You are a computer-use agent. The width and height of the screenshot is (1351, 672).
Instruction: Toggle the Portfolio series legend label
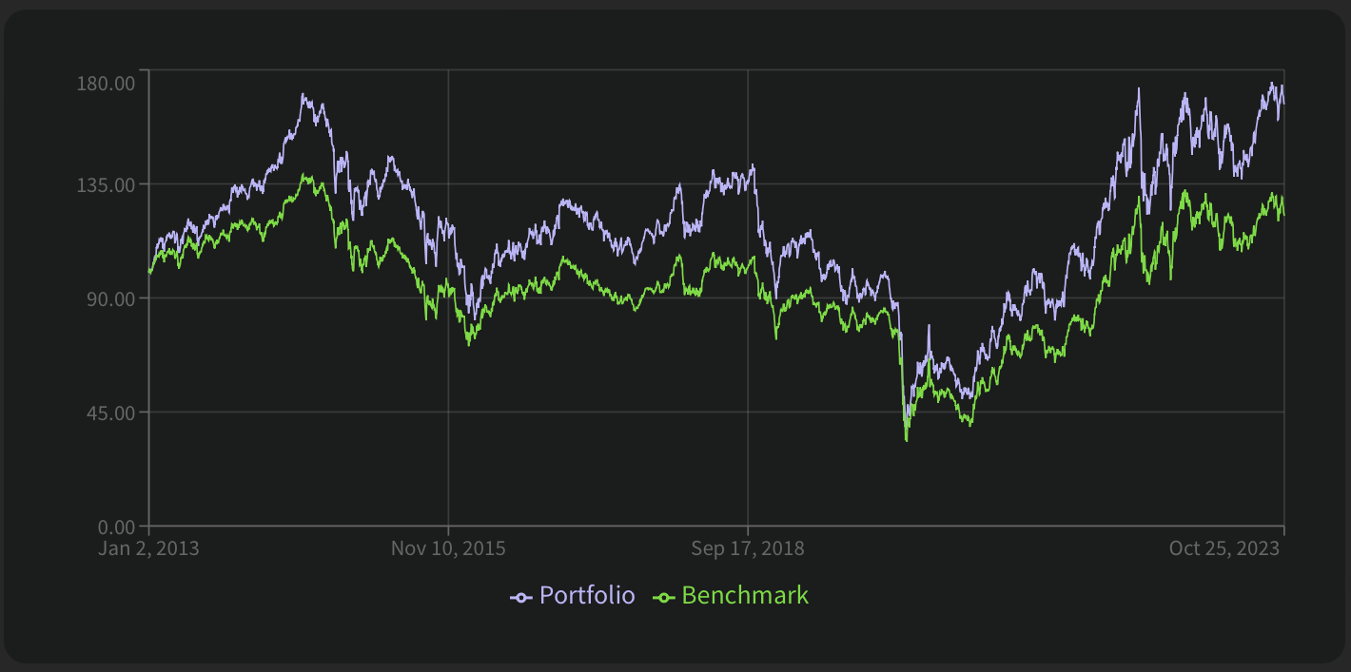tap(586, 596)
